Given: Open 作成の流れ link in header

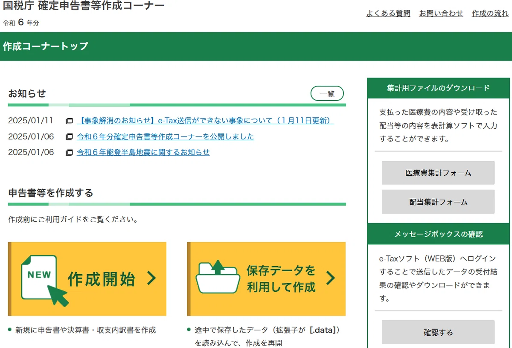Looking at the screenshot, I should [490, 14].
